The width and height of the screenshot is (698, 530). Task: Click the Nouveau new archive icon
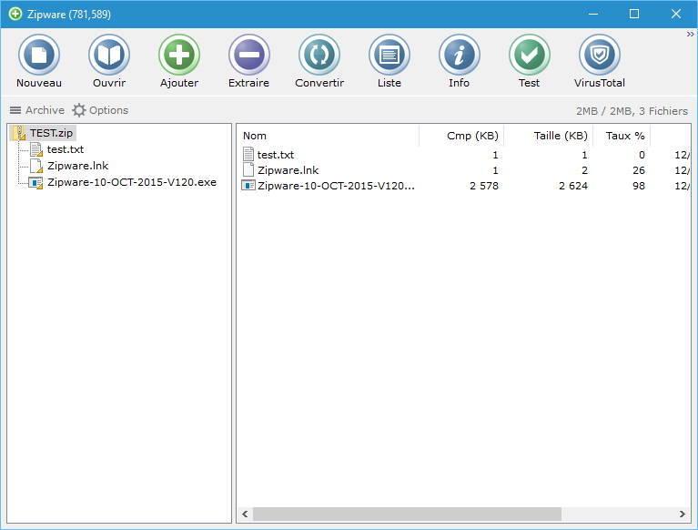pos(39,55)
